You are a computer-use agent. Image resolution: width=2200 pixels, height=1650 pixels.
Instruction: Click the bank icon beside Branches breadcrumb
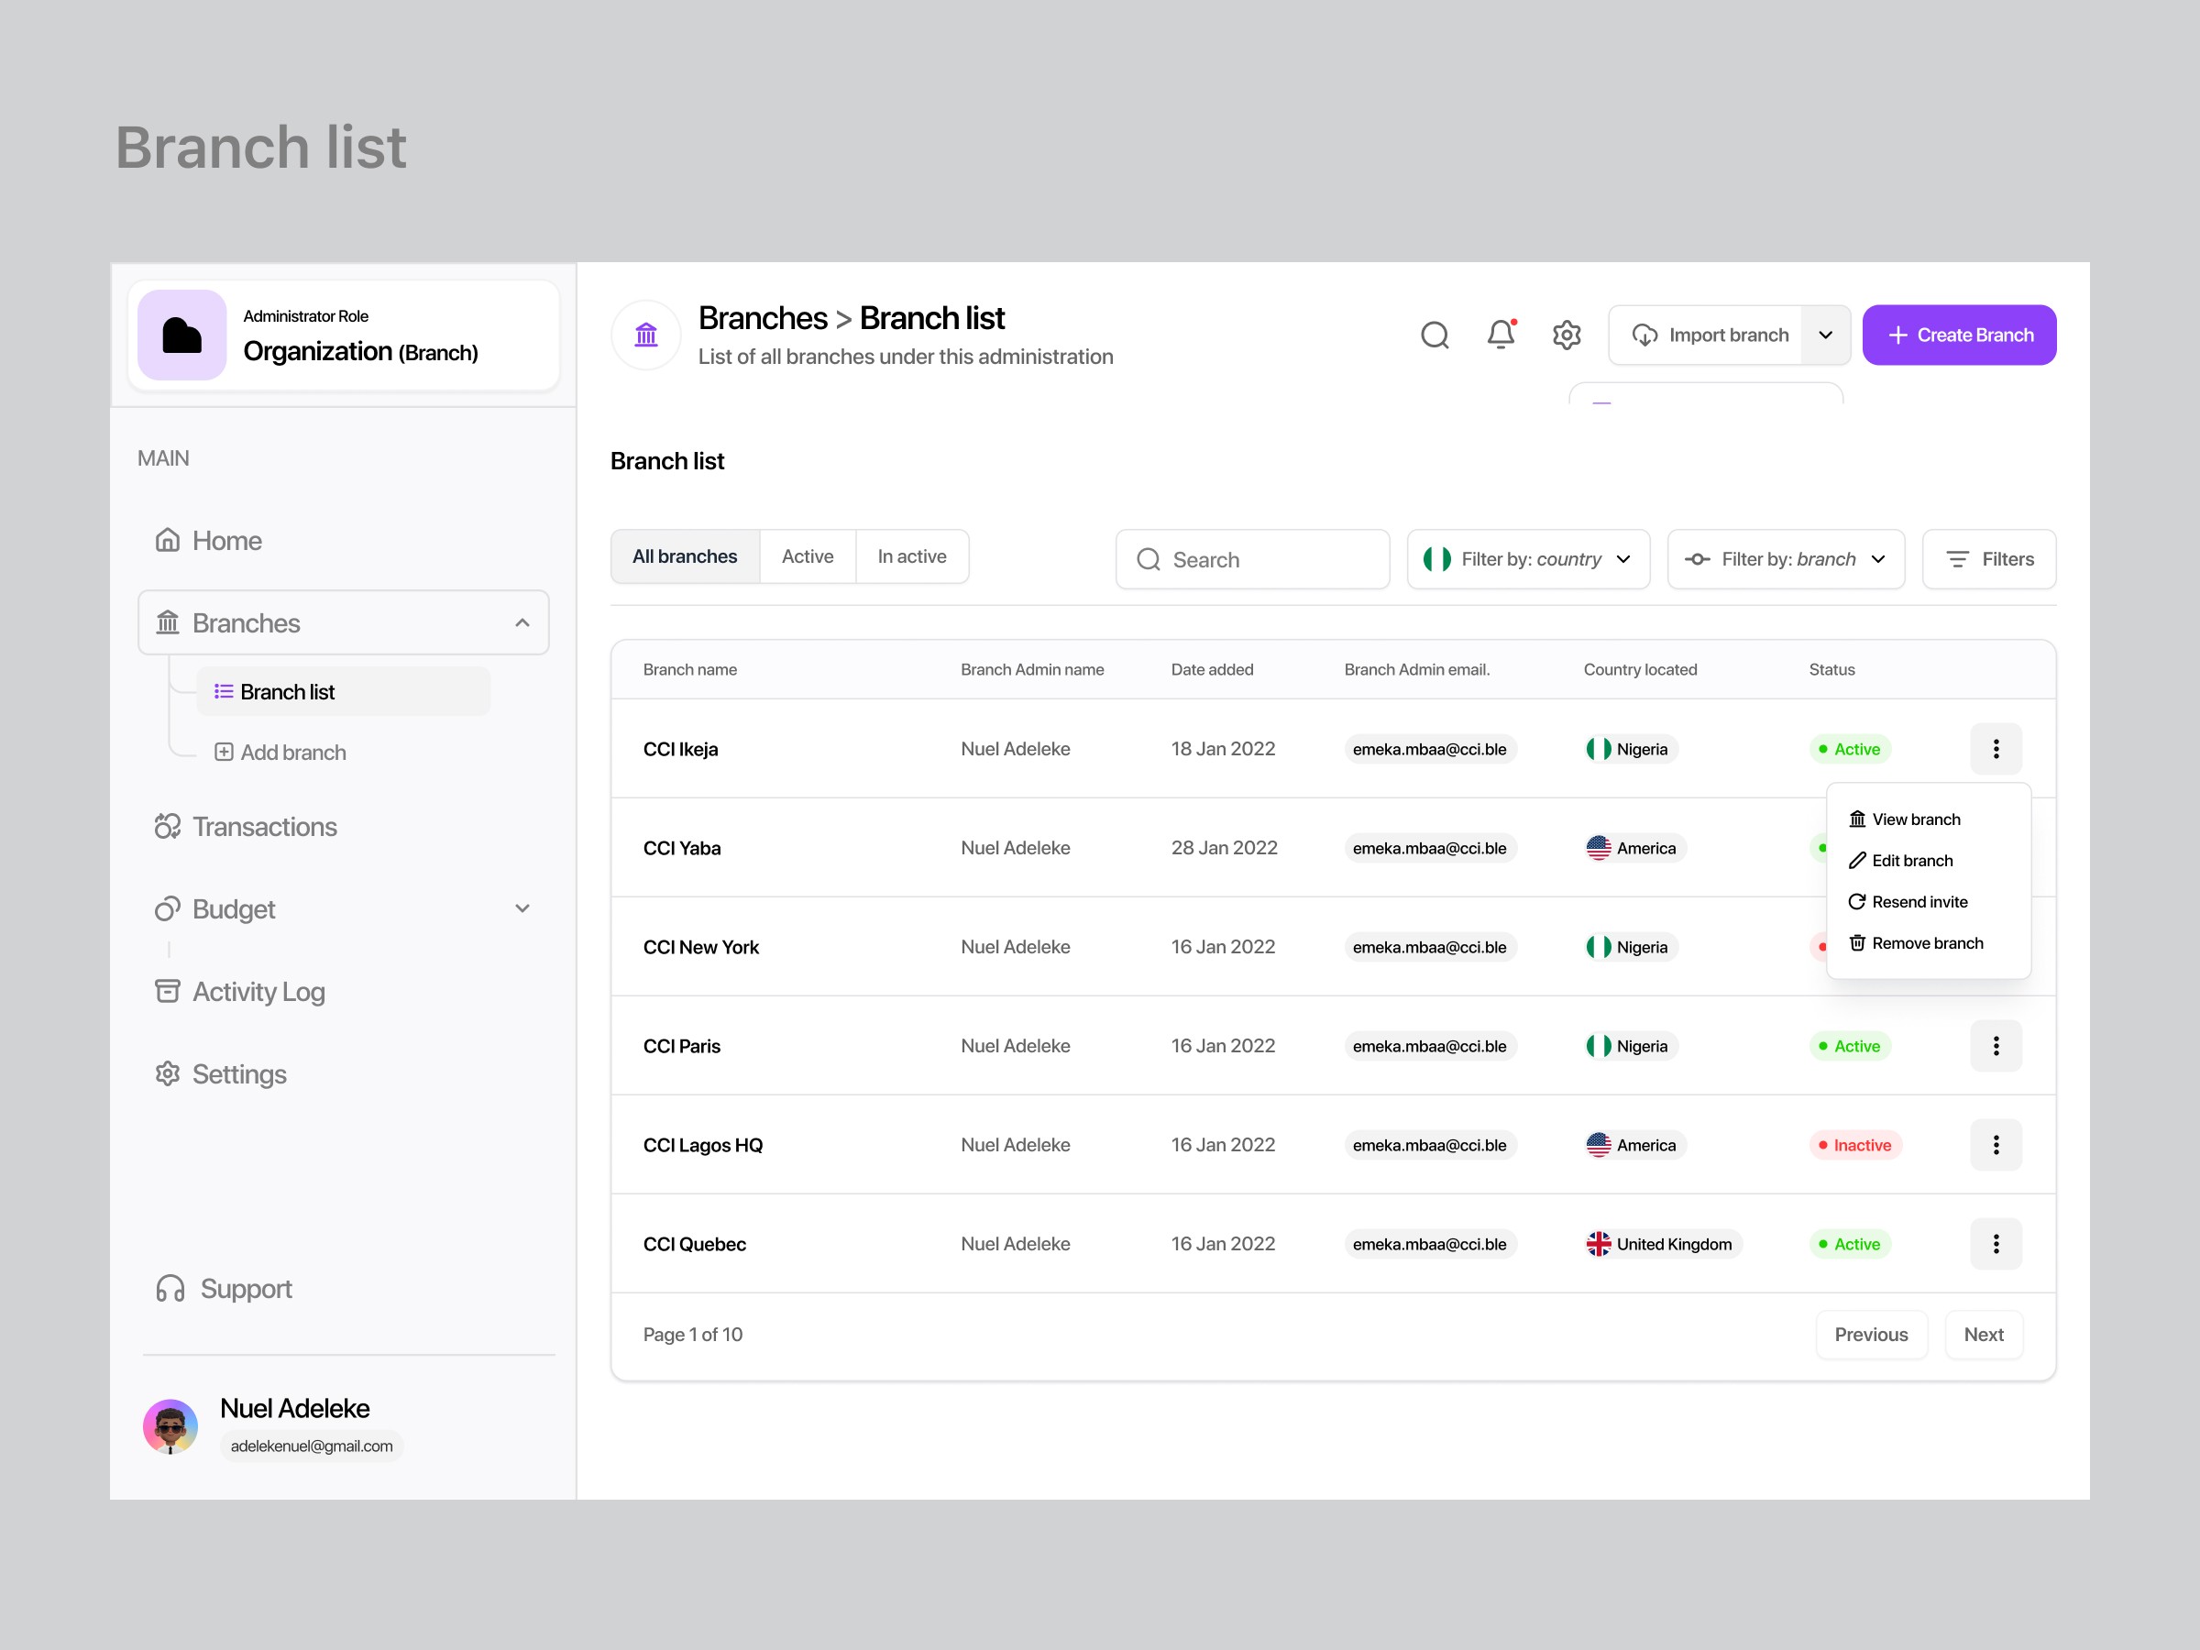coord(646,335)
